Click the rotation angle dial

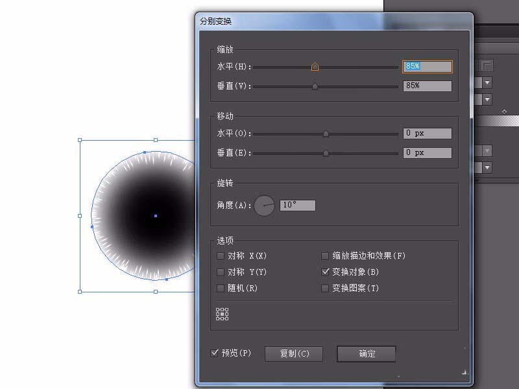pos(264,206)
